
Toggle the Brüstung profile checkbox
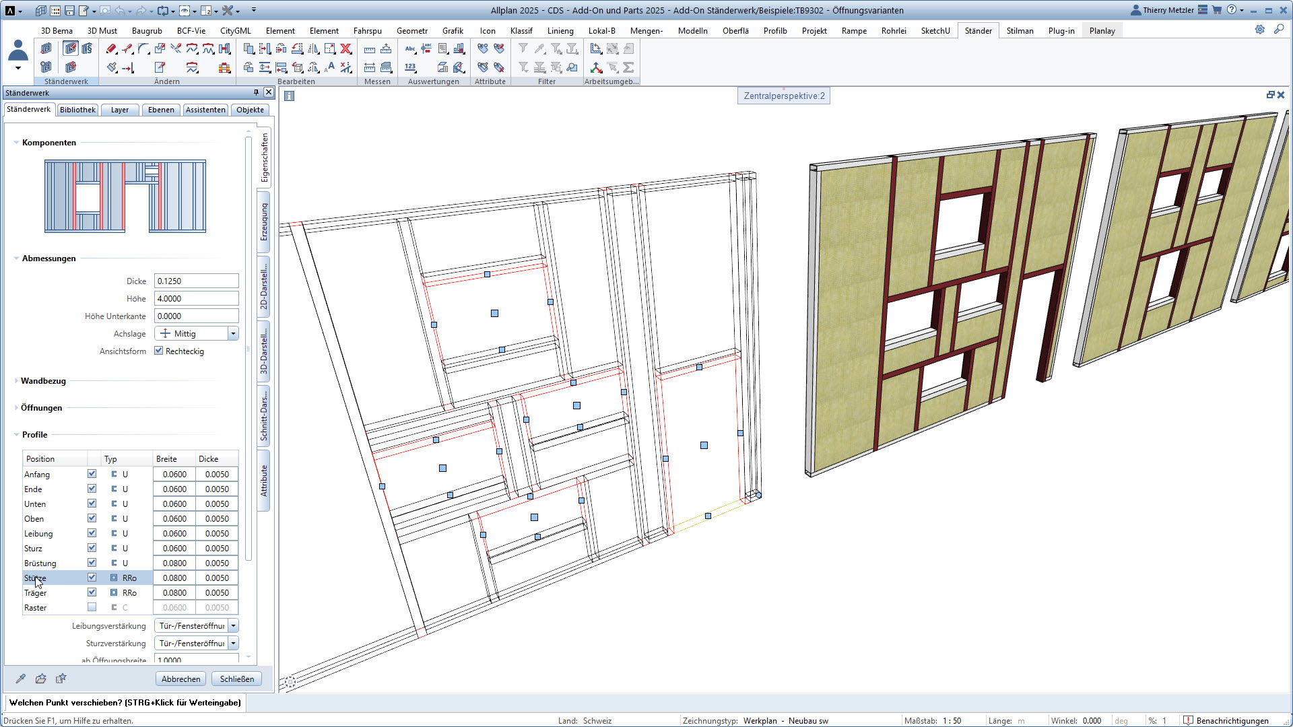pyautogui.click(x=92, y=563)
